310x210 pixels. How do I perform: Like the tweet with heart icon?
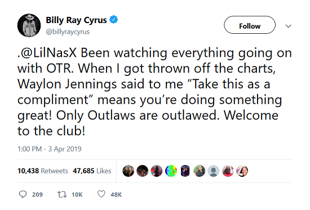[101, 194]
